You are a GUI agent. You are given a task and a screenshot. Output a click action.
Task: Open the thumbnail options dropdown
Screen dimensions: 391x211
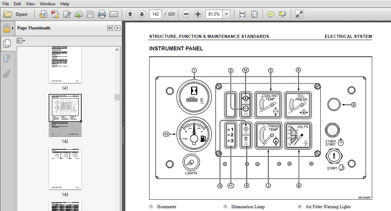21,41
